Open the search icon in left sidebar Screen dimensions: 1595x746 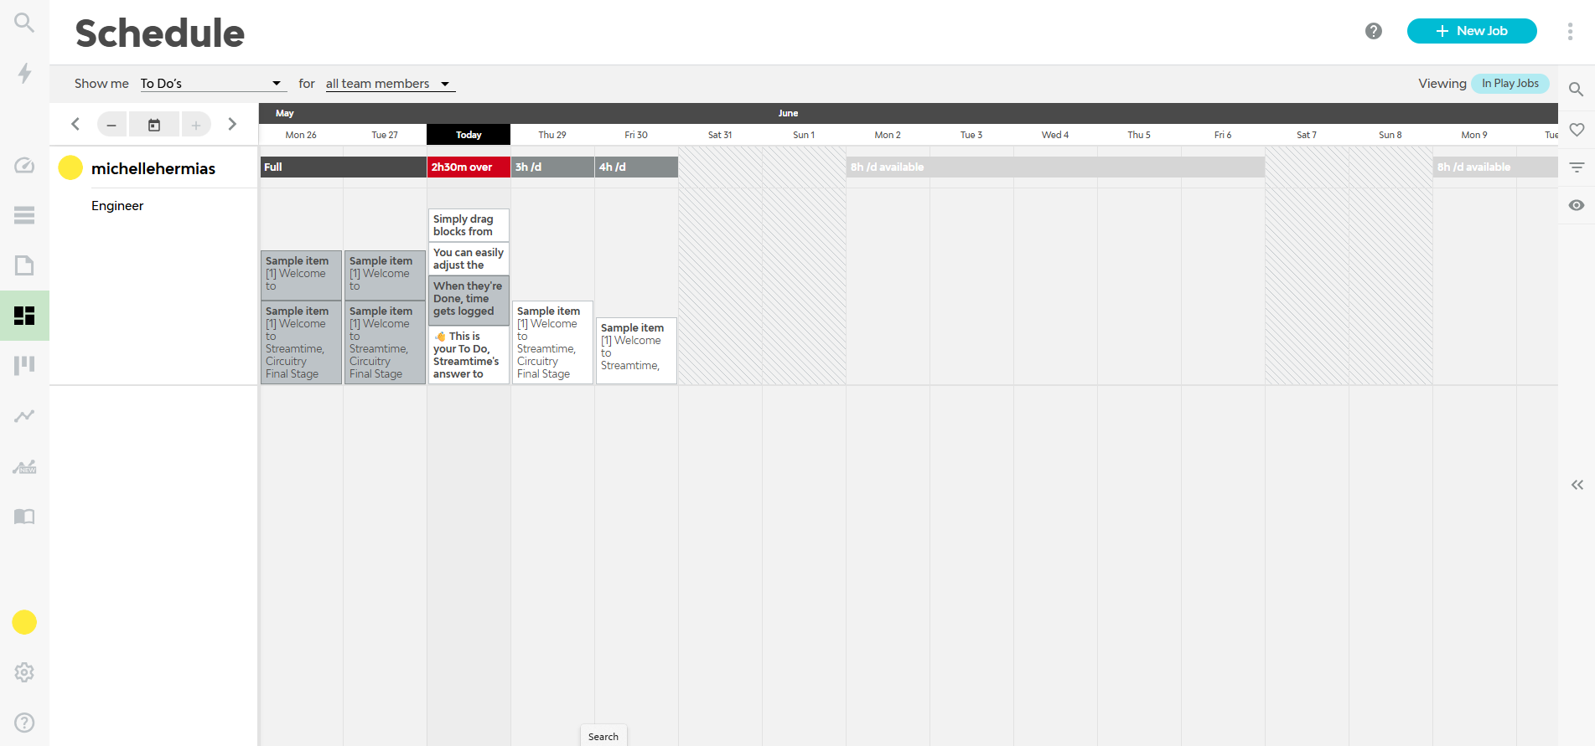[x=24, y=23]
